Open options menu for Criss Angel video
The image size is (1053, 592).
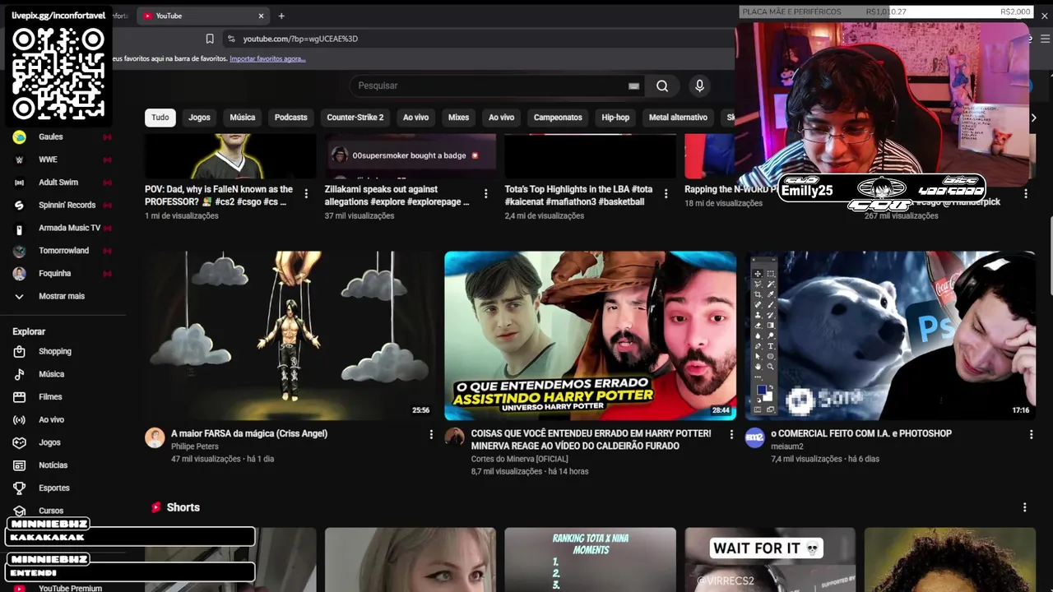click(x=431, y=434)
